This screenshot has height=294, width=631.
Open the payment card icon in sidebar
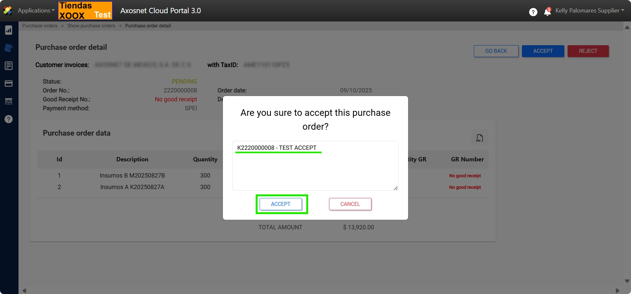click(x=9, y=83)
